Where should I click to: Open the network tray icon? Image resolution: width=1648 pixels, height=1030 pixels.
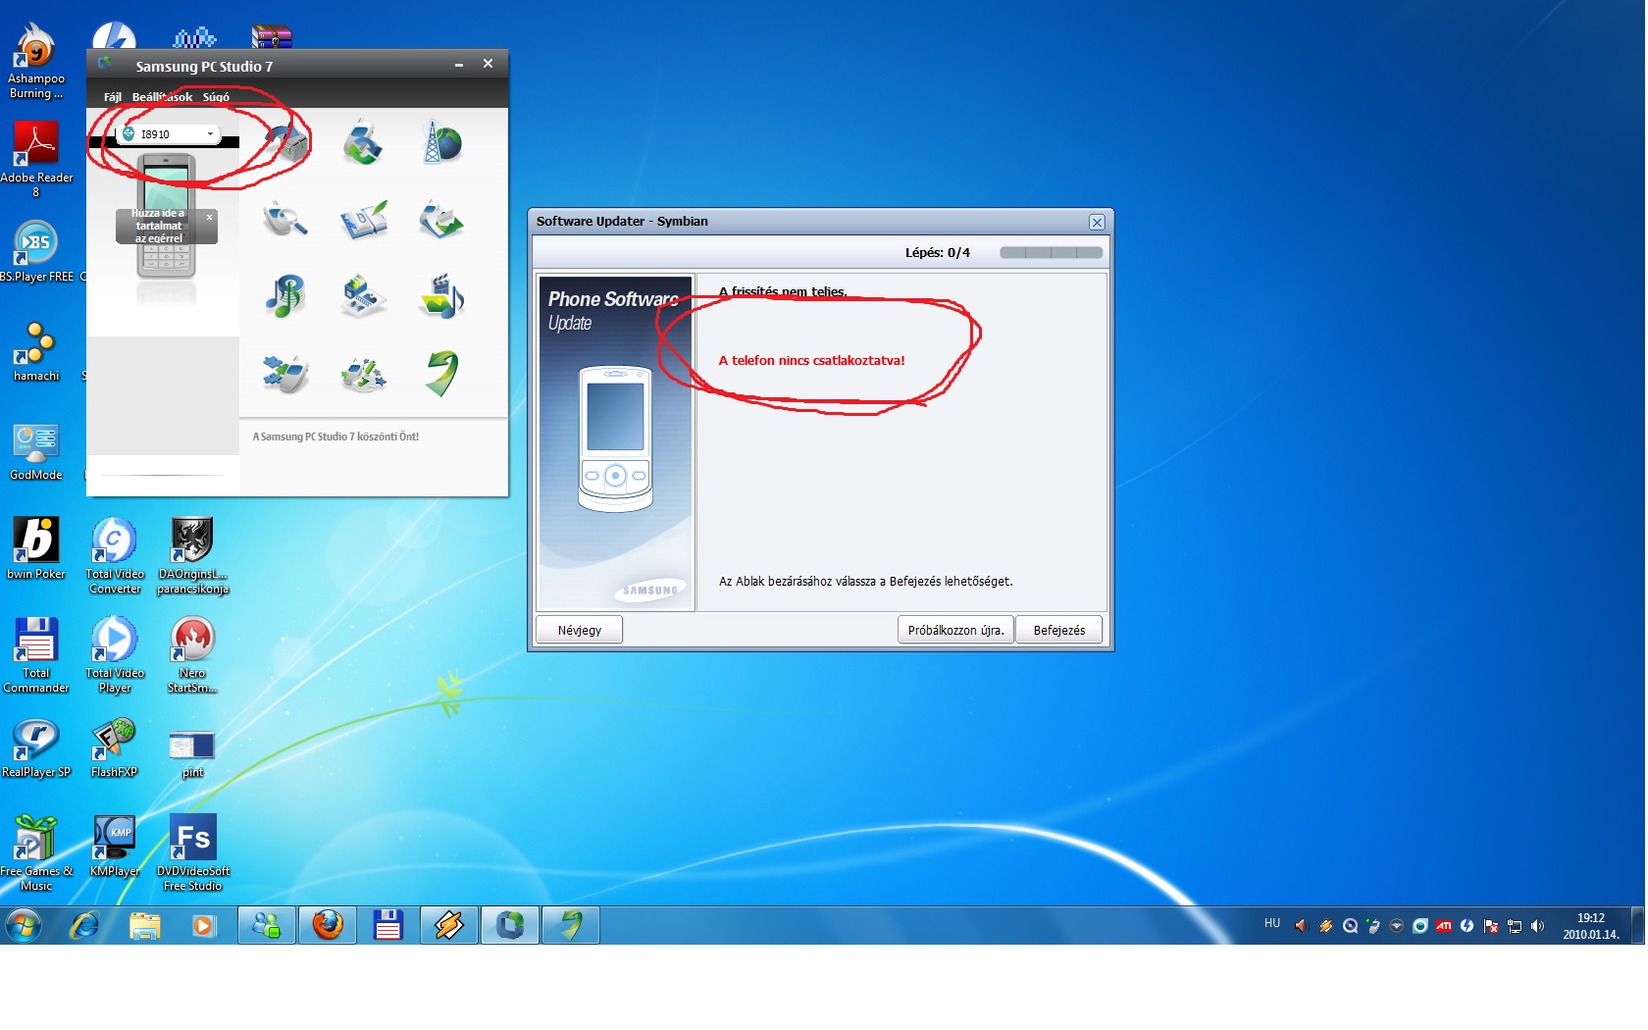coord(1515,926)
